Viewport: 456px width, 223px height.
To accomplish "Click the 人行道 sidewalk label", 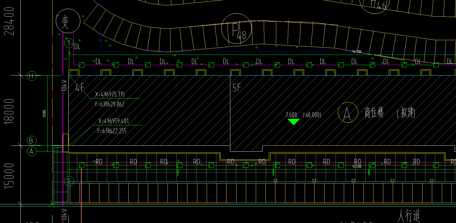I will tap(409, 216).
